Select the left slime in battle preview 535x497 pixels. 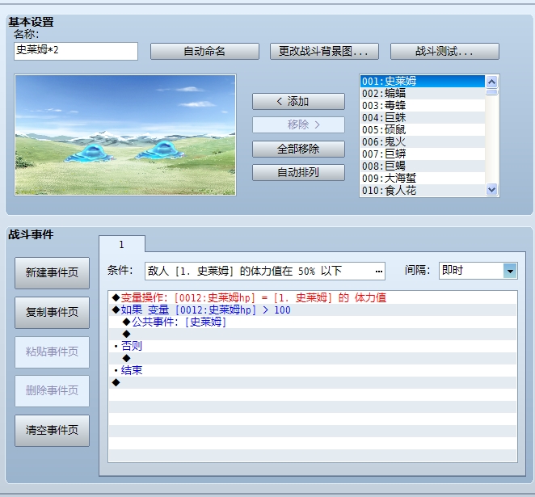(89, 152)
